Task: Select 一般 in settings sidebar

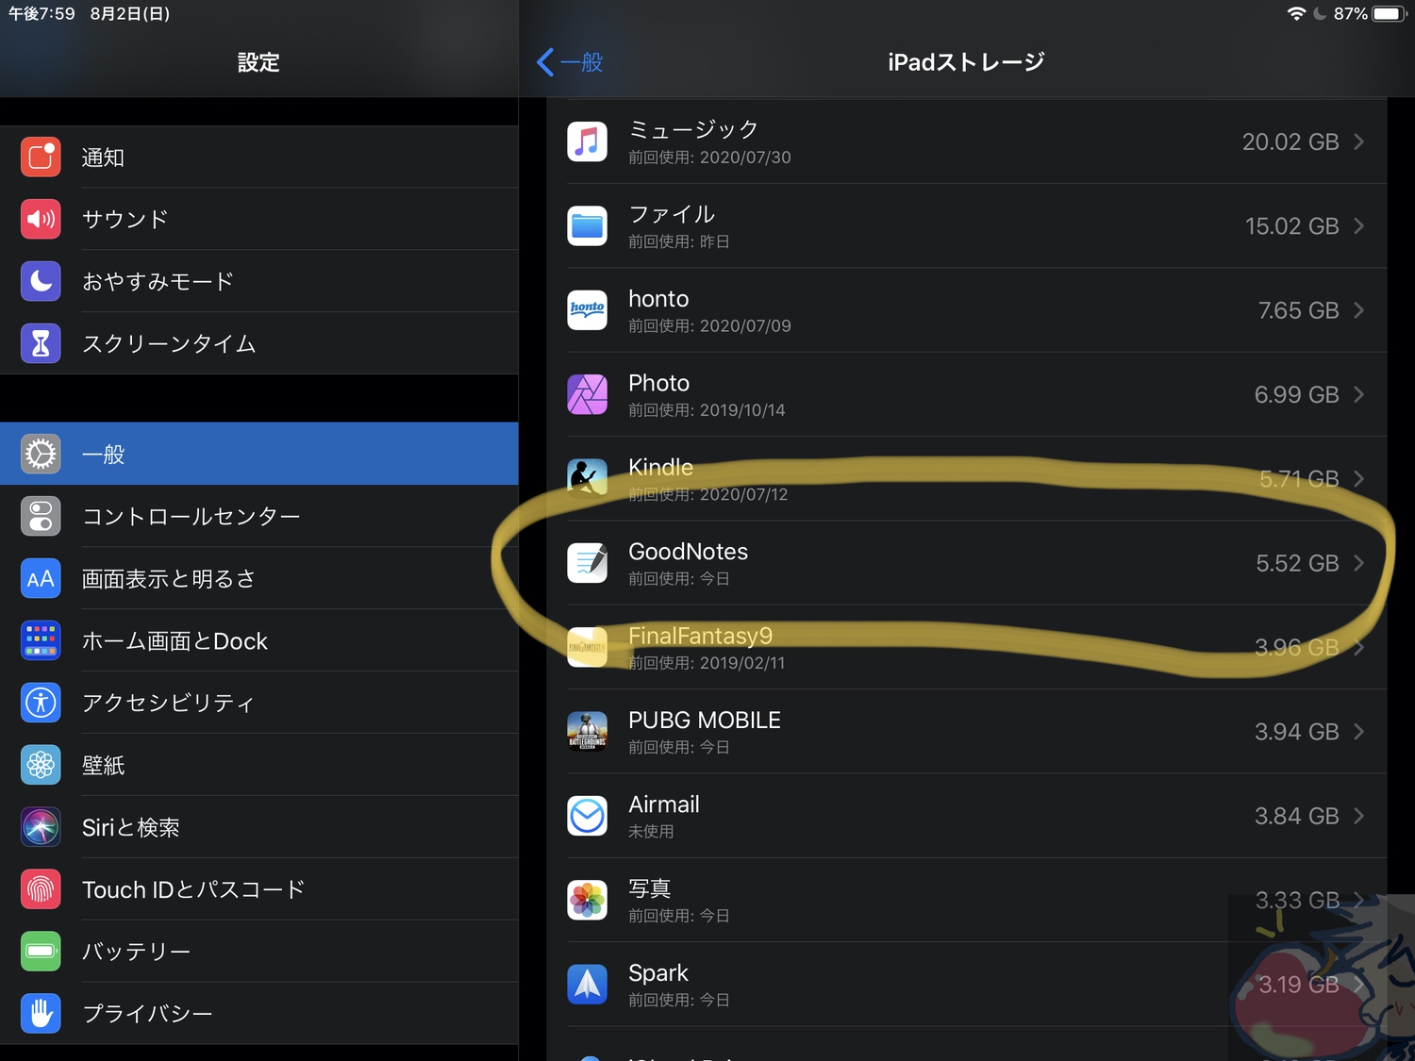Action: point(259,455)
